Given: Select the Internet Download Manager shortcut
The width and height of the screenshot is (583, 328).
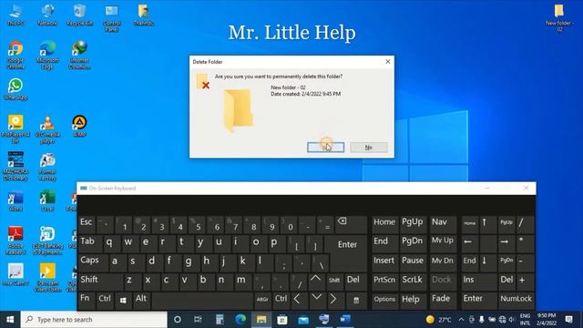Looking at the screenshot, I should pyautogui.click(x=79, y=55).
